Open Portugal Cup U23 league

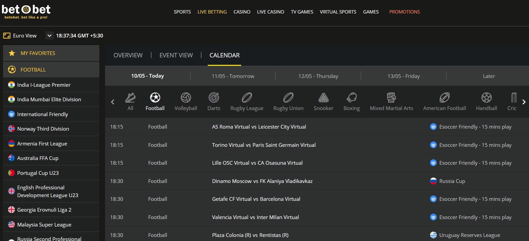pyautogui.click(x=51, y=173)
